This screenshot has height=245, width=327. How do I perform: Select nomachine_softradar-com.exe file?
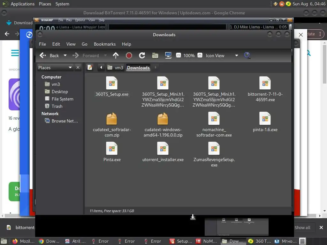[214, 125]
